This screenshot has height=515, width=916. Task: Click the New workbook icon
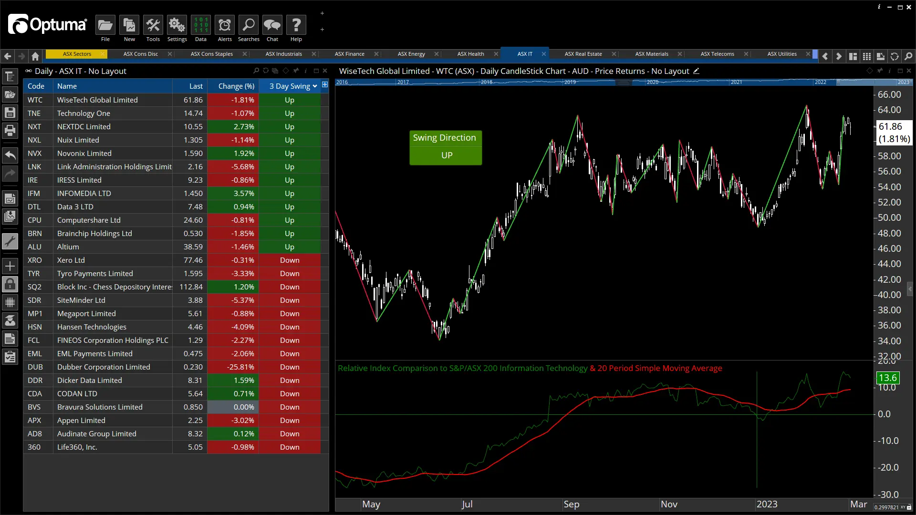[129, 25]
